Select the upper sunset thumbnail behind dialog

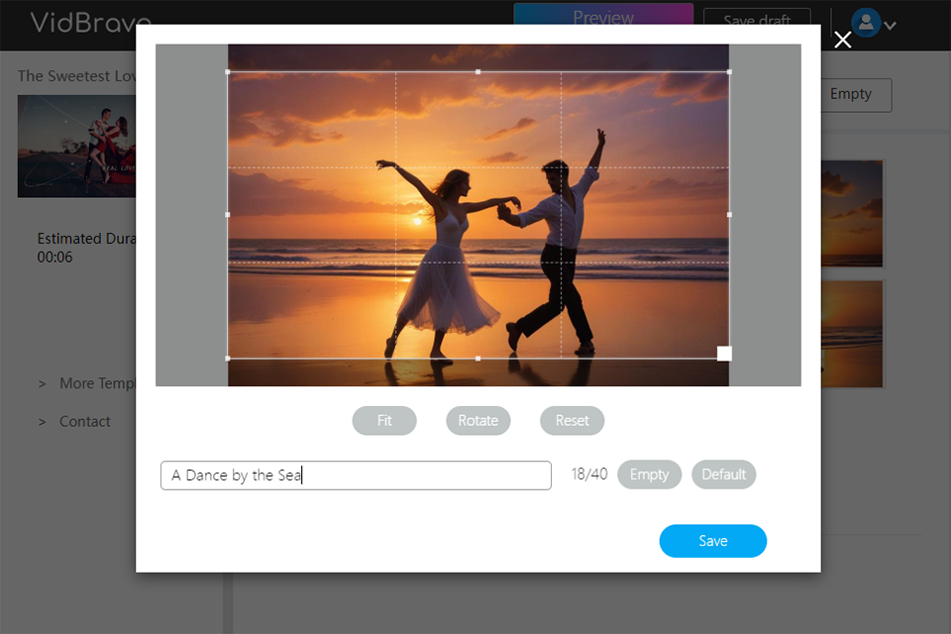pyautogui.click(x=852, y=214)
